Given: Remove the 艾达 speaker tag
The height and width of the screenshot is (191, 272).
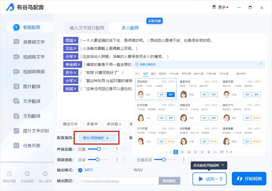Looking at the screenshot, I should [x=75, y=48].
